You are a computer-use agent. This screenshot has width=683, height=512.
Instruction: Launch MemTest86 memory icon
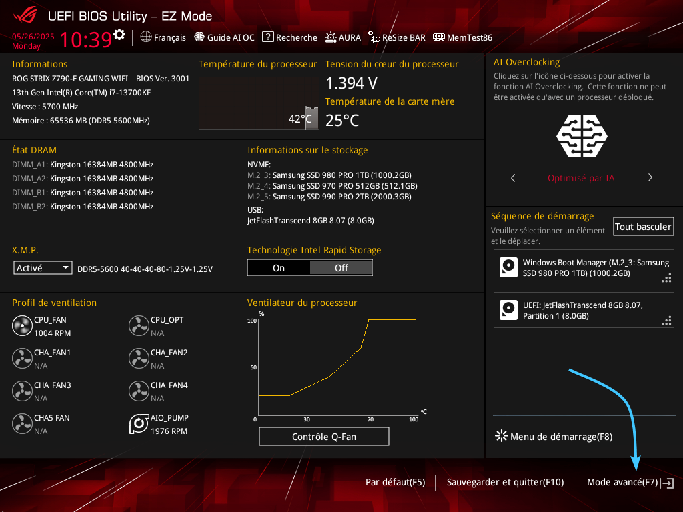[x=439, y=37]
